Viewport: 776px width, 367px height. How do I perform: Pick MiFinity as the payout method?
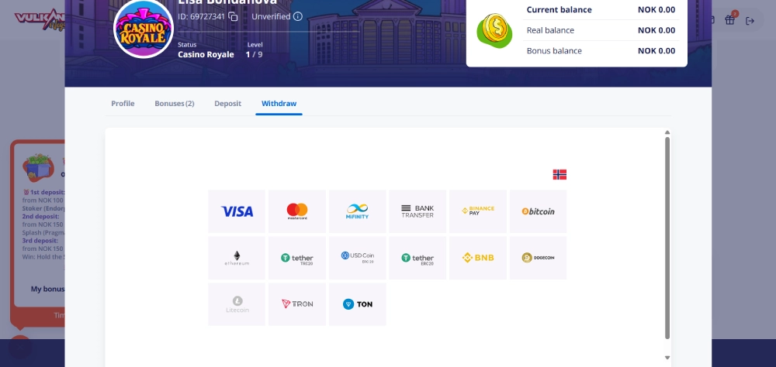tap(357, 211)
